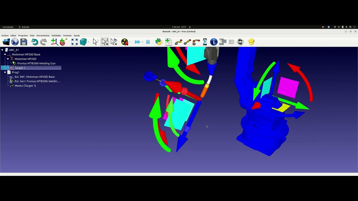Select the move reference frame tool

point(105,42)
